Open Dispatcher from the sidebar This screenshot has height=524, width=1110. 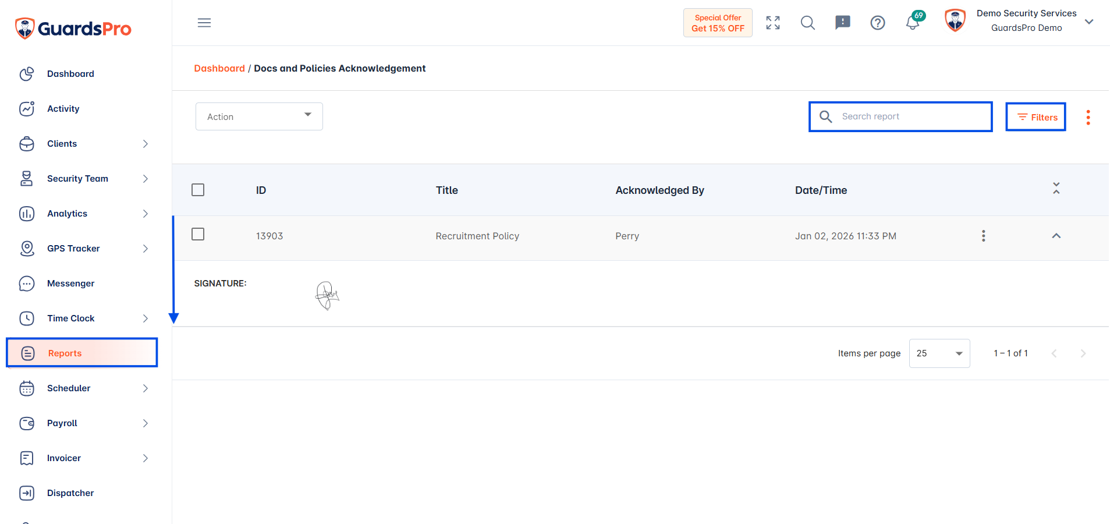[70, 493]
